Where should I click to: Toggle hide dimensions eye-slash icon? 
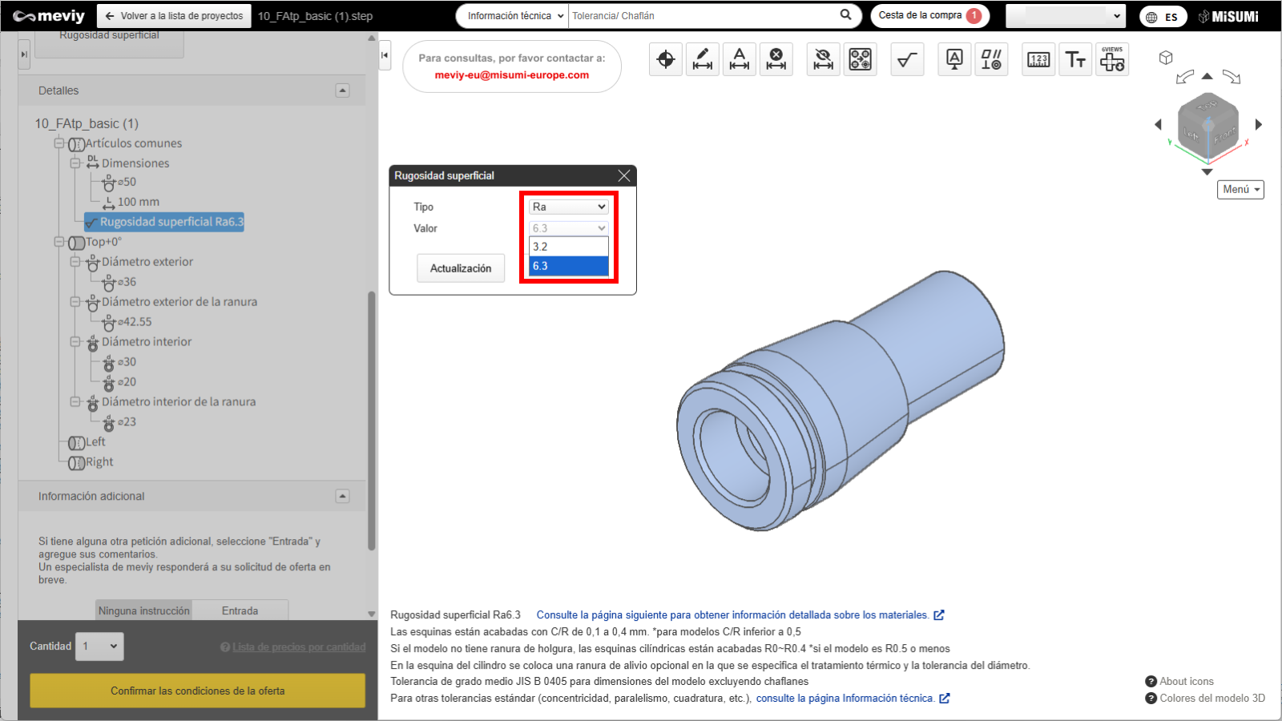[823, 59]
